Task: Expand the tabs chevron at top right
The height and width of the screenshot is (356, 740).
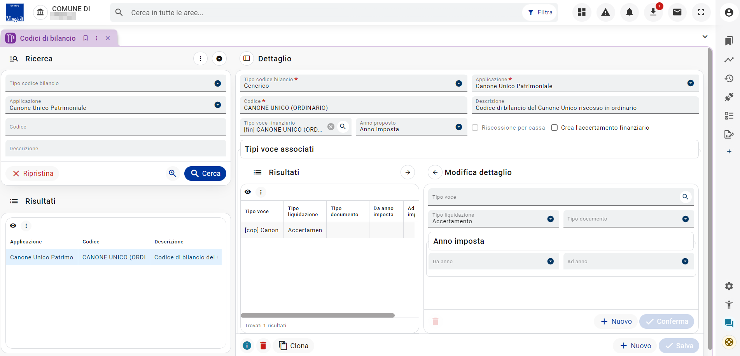Action: click(x=705, y=36)
